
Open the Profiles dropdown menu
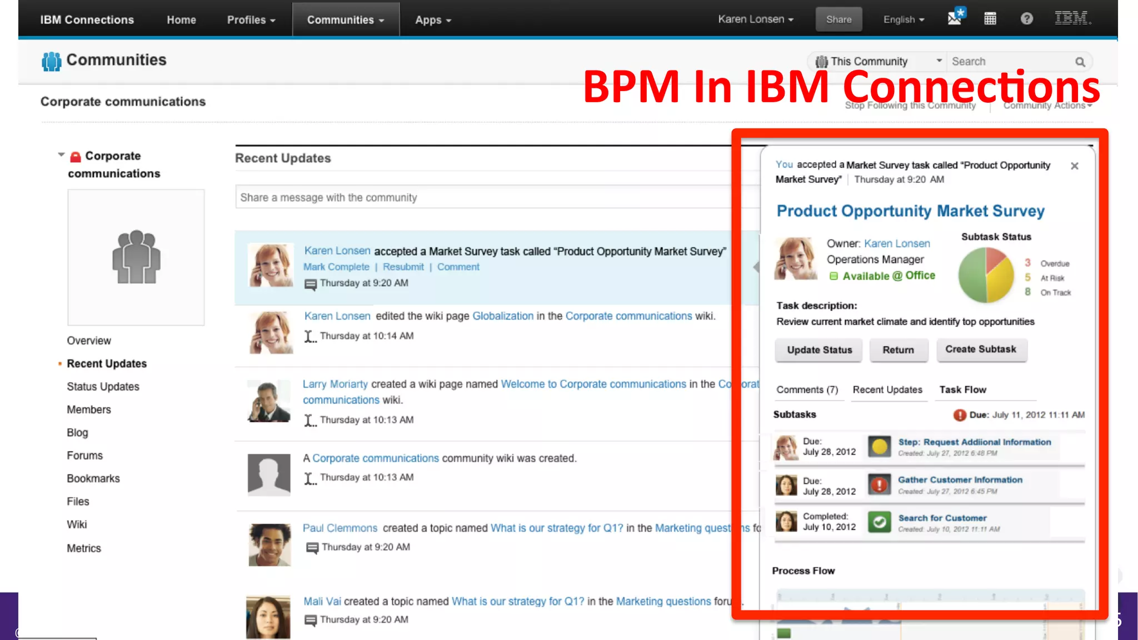click(x=251, y=20)
